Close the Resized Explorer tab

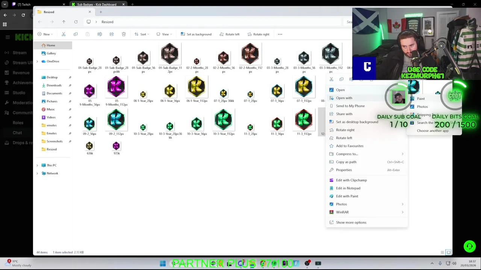pyautogui.click(x=89, y=12)
